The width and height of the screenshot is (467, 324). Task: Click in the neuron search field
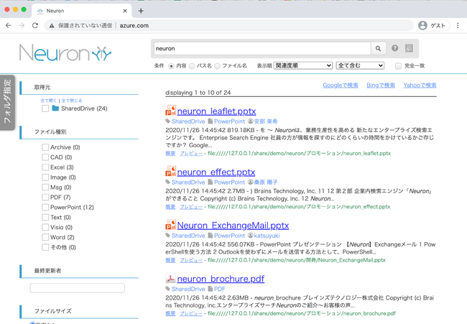point(262,48)
